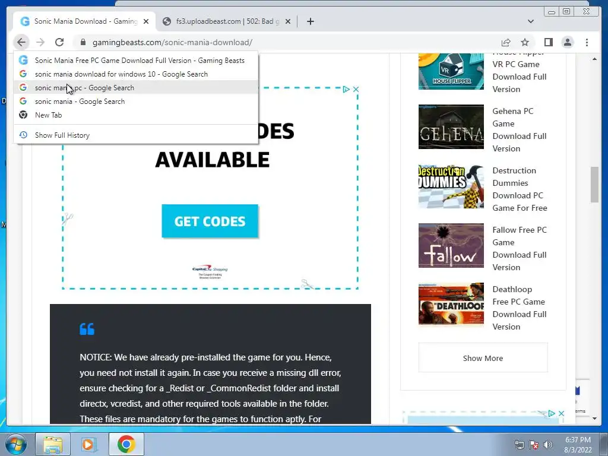Click the browser back arrow button
Image resolution: width=608 pixels, height=456 pixels.
[x=21, y=42]
